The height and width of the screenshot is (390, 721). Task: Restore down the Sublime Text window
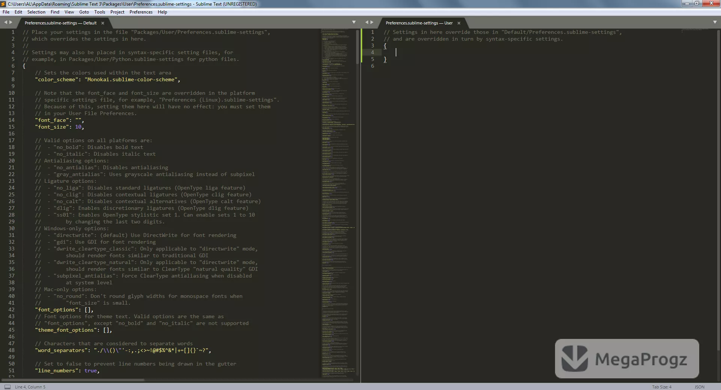coord(697,3)
